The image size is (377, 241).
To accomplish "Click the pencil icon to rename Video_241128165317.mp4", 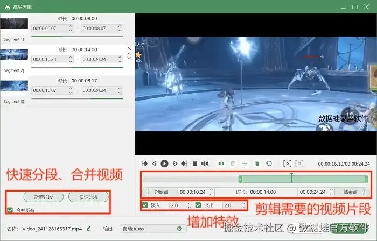I will coord(88,229).
